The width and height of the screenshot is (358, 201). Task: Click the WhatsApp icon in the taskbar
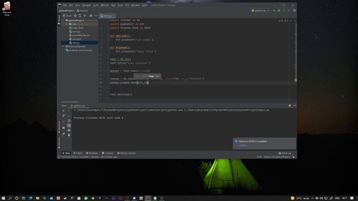click(x=86, y=198)
